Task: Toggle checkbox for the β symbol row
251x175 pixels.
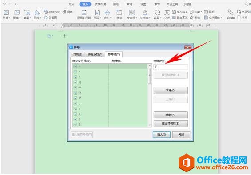Action: point(75,119)
